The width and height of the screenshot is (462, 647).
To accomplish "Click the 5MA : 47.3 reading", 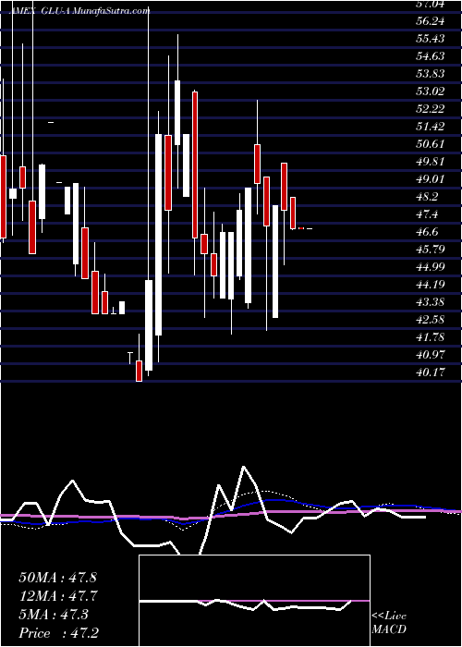I will click(54, 615).
